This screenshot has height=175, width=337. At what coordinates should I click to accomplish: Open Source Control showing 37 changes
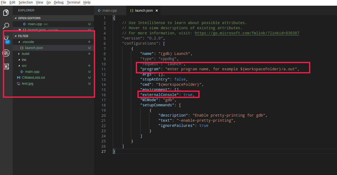(6, 39)
